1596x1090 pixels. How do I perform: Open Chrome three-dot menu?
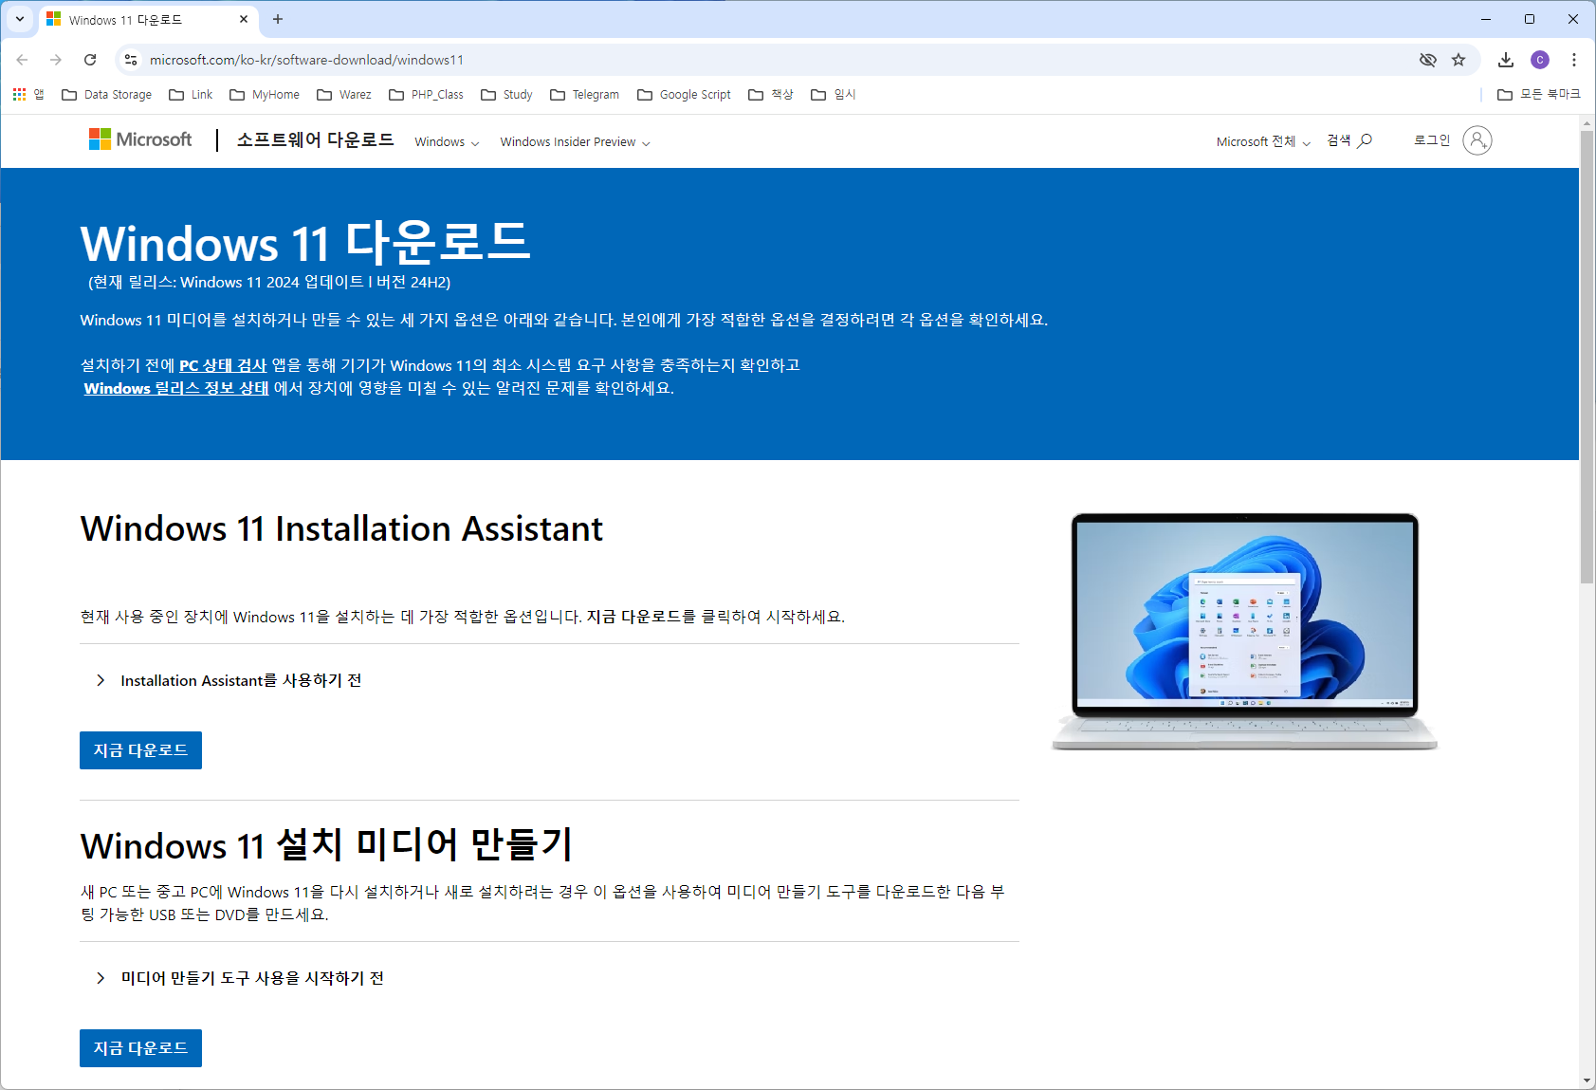pyautogui.click(x=1574, y=60)
